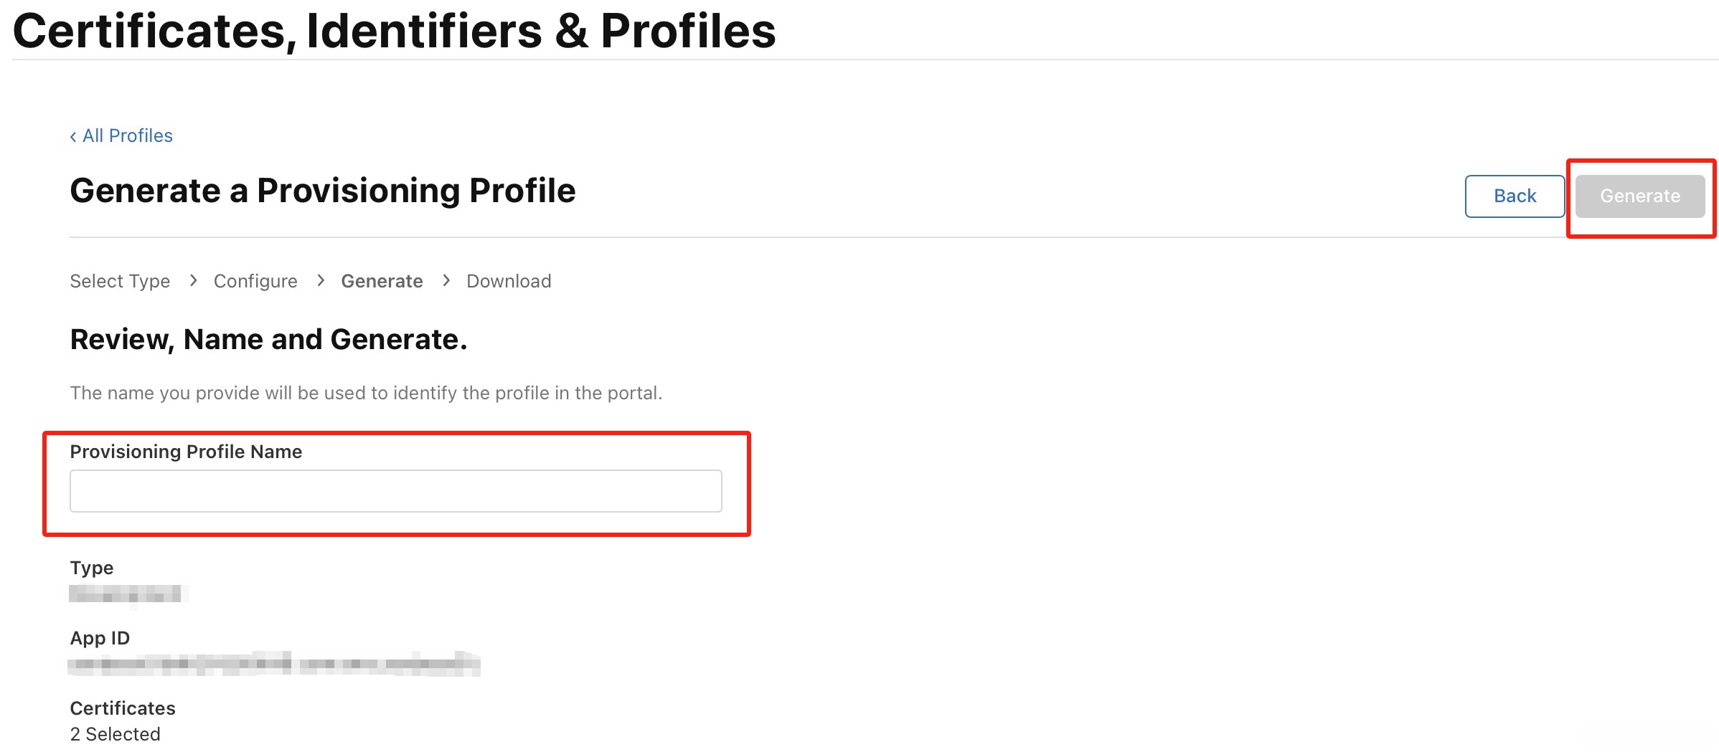The image size is (1719, 752).
Task: Click the All Profiles back link
Action: tap(127, 135)
